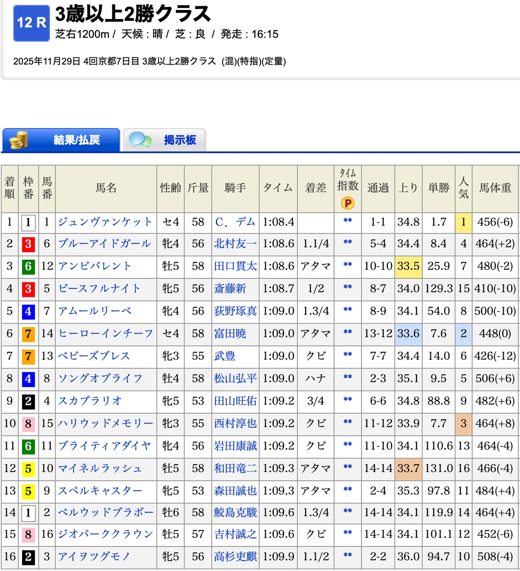Click the ** time index for アイヲツグモノ
Screen dimensions: 520x571
point(348,555)
